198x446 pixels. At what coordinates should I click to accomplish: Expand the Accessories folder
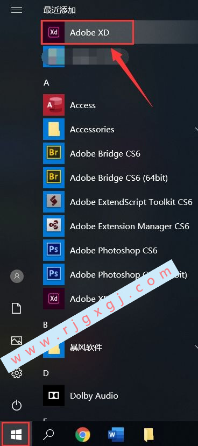coord(121,130)
